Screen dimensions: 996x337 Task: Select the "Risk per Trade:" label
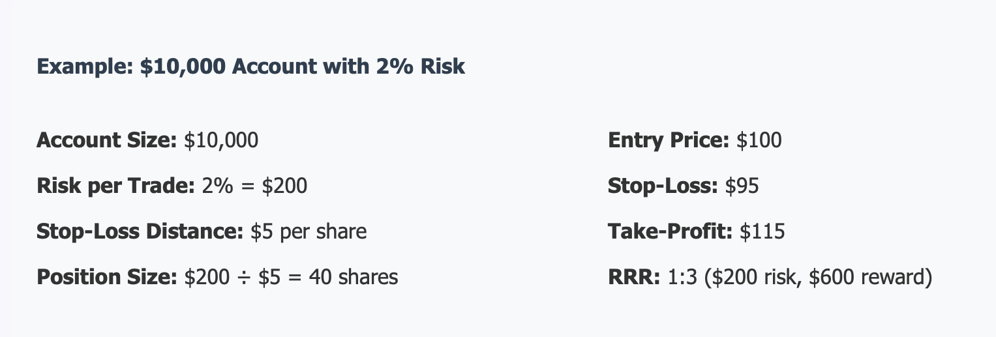[115, 186]
